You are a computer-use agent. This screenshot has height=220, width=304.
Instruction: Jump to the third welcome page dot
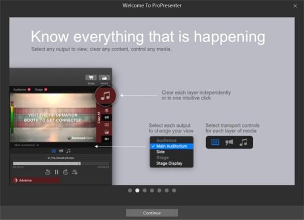pyautogui.click(x=144, y=191)
